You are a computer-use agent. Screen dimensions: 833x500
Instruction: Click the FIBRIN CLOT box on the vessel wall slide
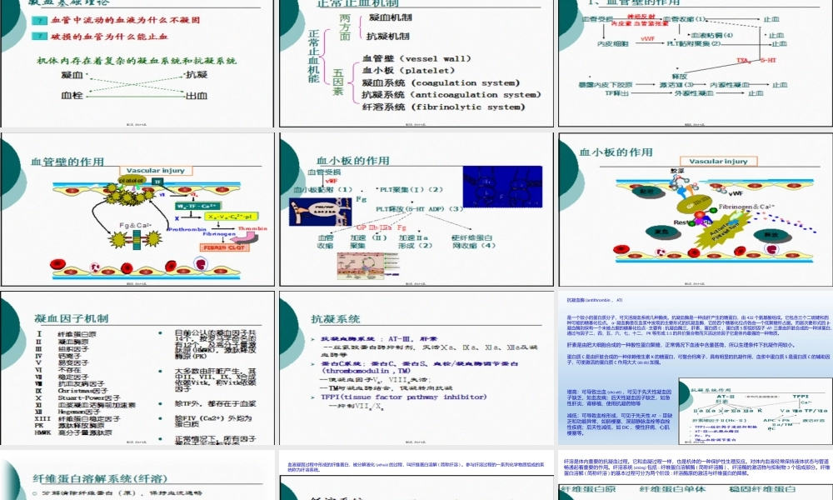[226, 247]
